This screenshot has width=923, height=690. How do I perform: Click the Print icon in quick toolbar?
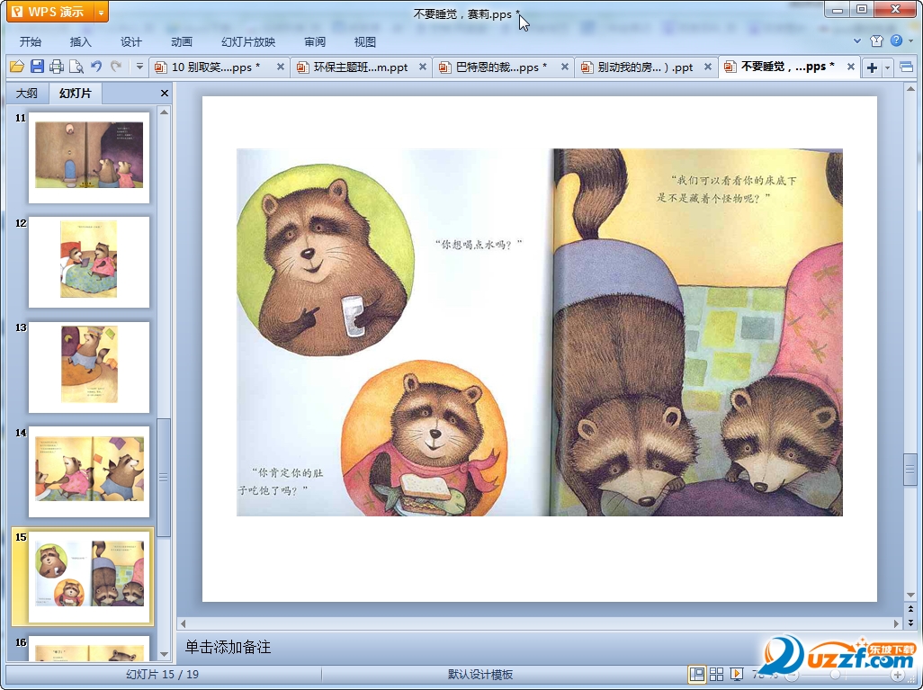tap(57, 67)
